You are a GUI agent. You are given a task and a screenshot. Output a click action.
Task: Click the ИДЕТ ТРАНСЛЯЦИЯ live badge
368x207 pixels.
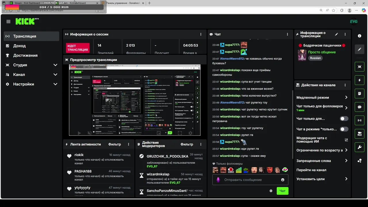78,48
